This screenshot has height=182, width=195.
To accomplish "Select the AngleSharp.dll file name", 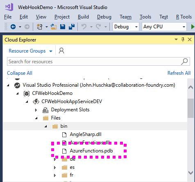I will (86, 134).
